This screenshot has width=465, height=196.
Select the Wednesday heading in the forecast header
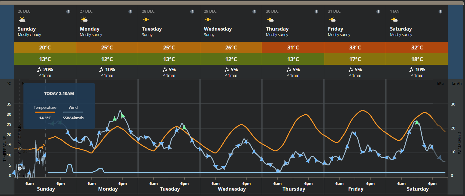(x=218, y=29)
